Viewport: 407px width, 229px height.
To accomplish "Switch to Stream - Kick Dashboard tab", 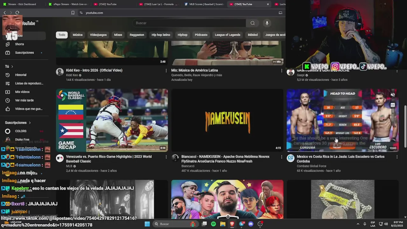I will (x=22, y=4).
